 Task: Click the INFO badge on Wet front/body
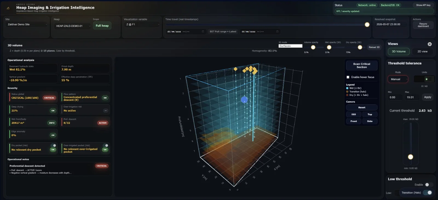(x=52, y=123)
